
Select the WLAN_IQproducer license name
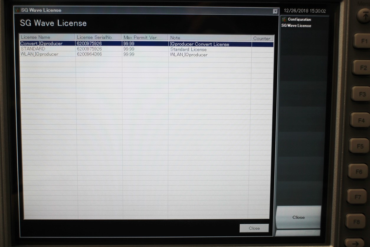pyautogui.click(x=40, y=54)
